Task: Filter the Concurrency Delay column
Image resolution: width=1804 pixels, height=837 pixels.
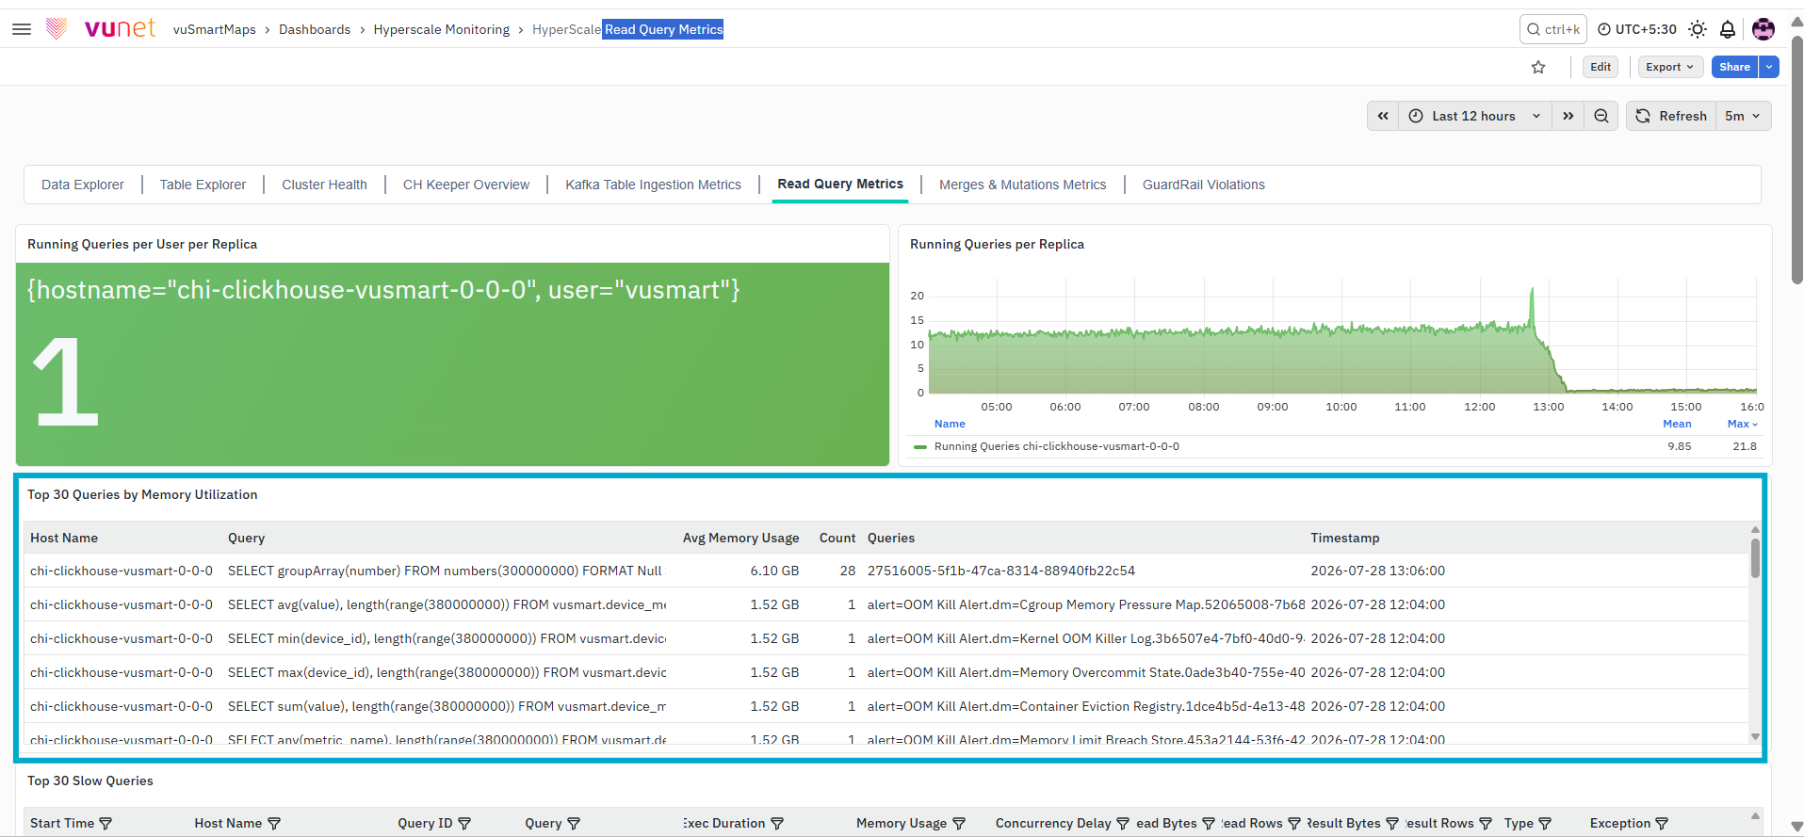Action: click(1123, 823)
